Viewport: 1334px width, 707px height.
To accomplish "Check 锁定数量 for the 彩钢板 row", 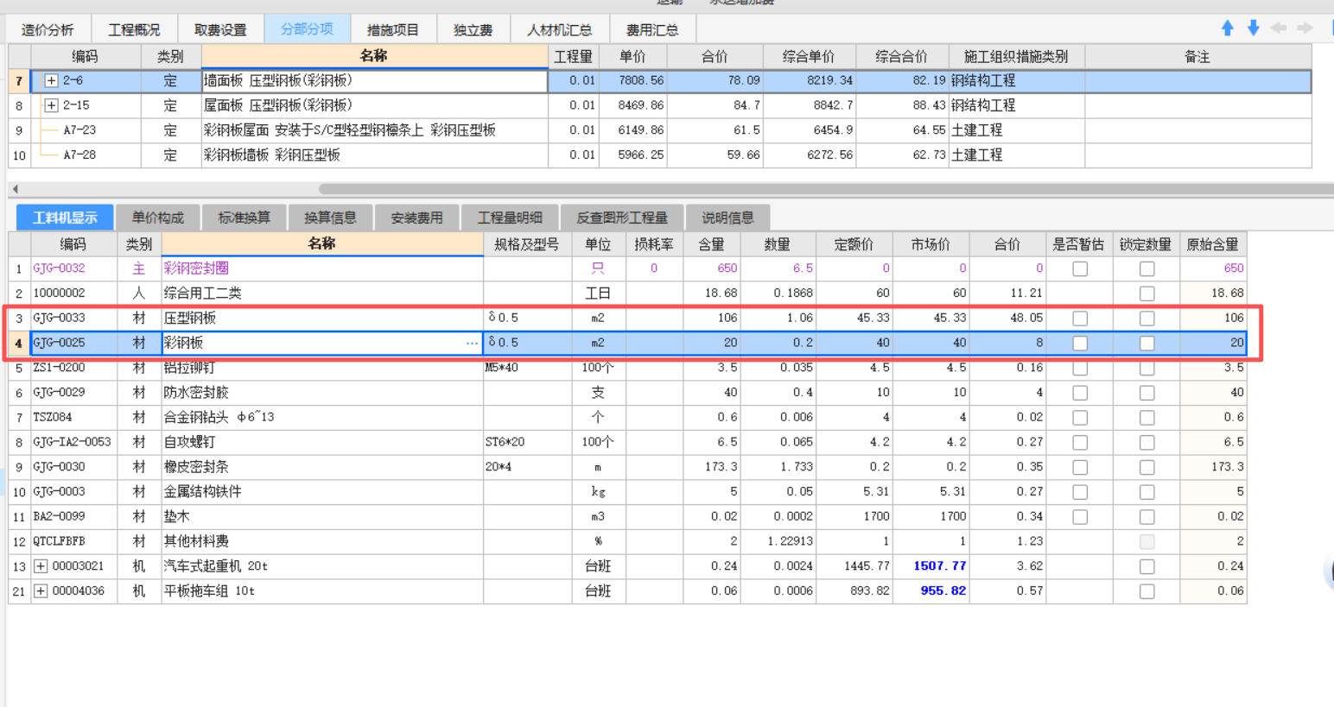I will (1147, 343).
